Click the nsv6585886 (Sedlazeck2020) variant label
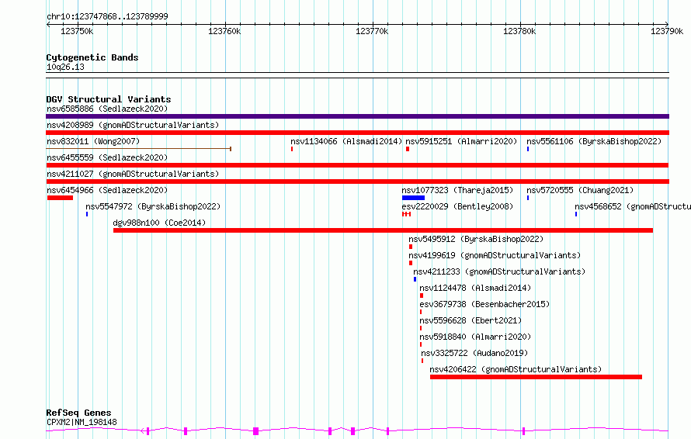Viewport: 691px width, 439px height. pos(107,109)
